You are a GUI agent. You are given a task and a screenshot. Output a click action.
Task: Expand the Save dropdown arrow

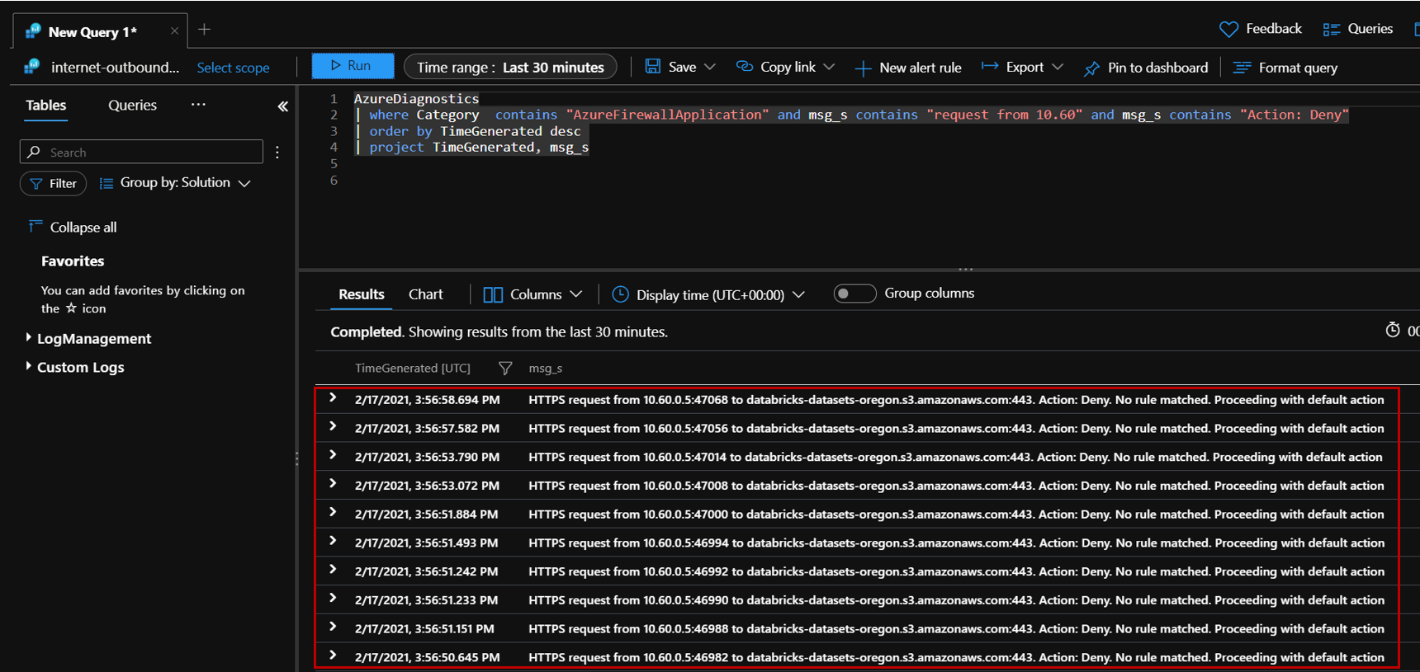[710, 67]
